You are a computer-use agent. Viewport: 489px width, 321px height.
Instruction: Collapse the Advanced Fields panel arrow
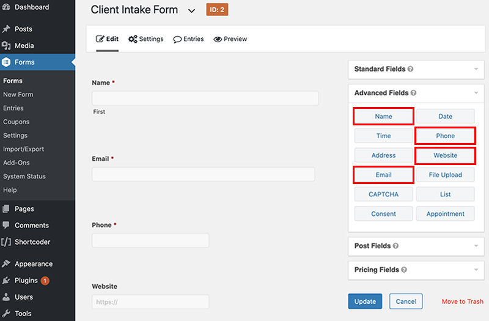[476, 93]
